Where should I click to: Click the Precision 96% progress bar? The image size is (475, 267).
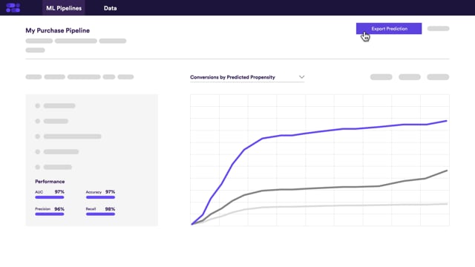click(x=50, y=214)
